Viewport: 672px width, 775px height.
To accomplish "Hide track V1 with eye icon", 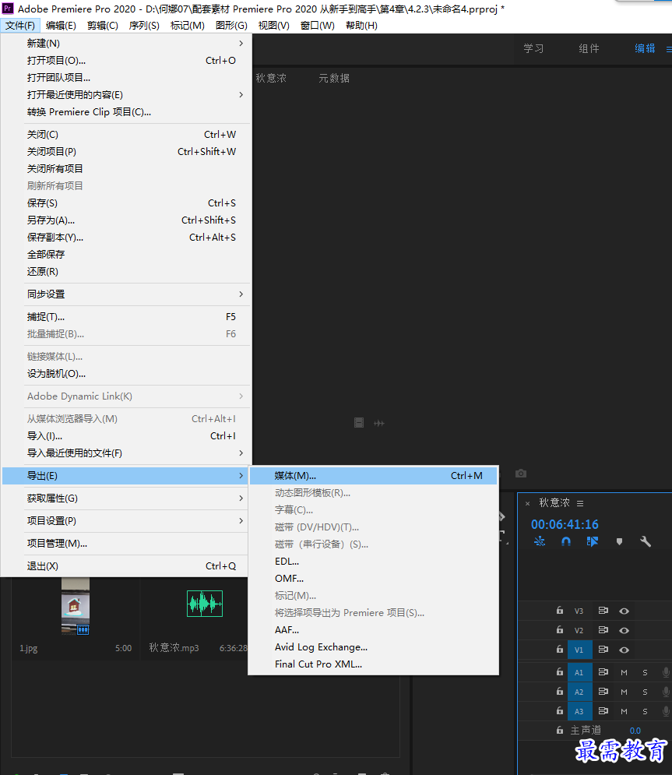I will pos(624,650).
